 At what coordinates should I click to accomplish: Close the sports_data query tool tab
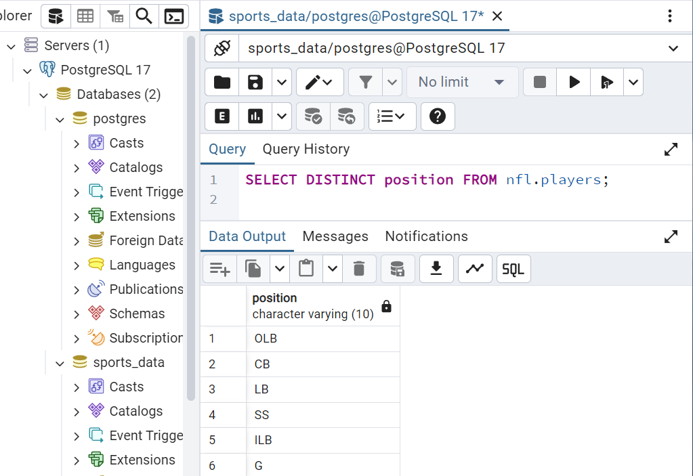coord(497,16)
